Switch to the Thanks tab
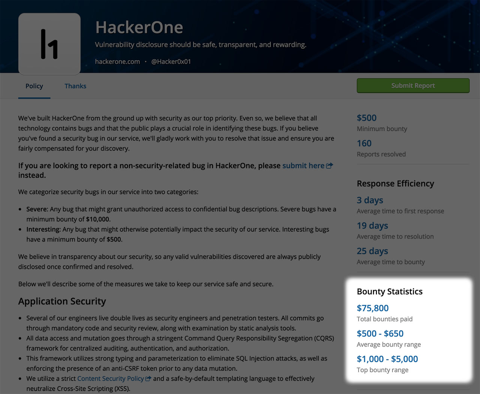Image resolution: width=480 pixels, height=394 pixels. click(75, 86)
